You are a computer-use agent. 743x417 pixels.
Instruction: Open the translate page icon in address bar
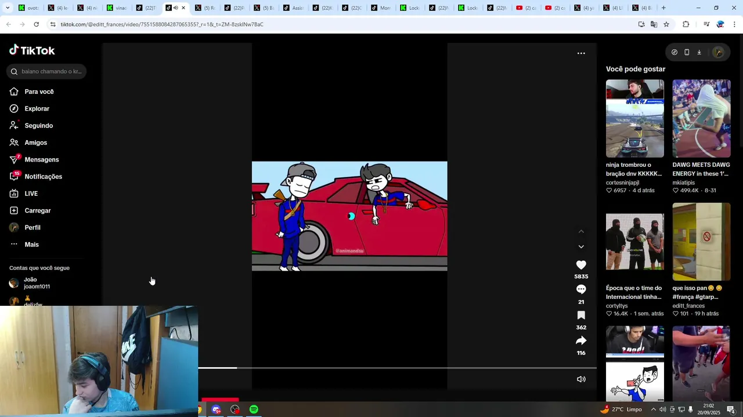[x=654, y=24]
